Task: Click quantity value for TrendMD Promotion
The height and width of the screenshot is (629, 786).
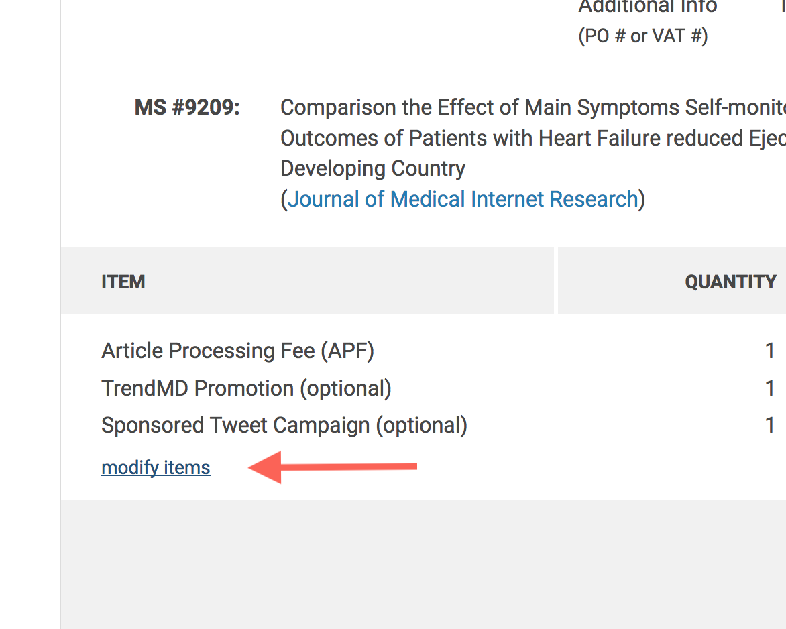Action: click(x=769, y=388)
